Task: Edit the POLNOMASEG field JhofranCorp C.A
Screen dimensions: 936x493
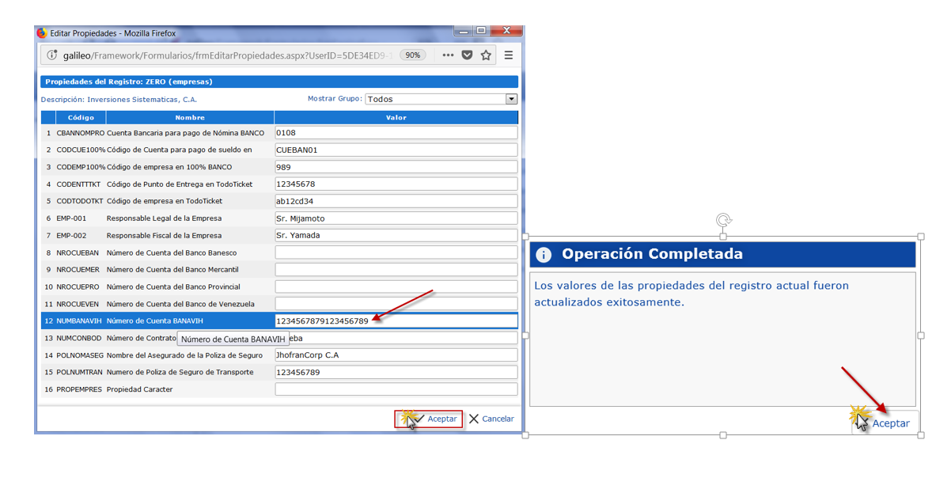Action: coord(396,355)
